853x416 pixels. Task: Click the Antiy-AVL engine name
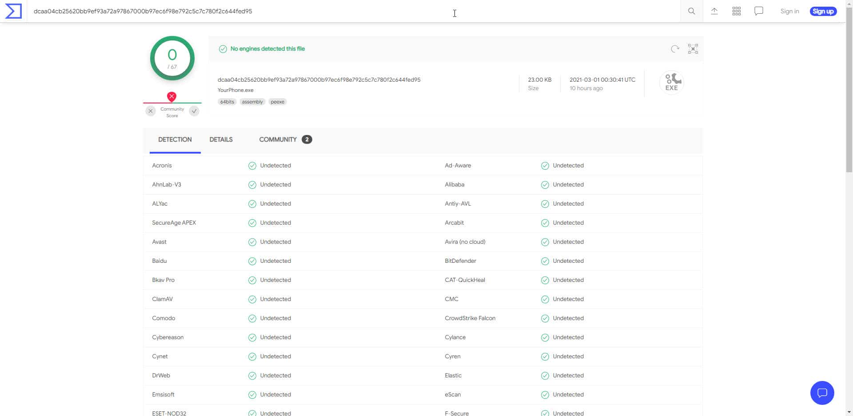pos(458,204)
